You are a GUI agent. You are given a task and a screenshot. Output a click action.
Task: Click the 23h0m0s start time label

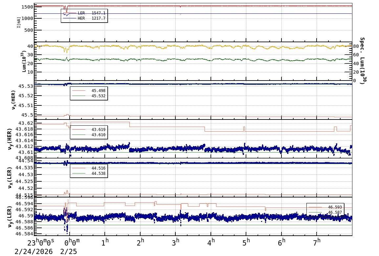point(41,243)
